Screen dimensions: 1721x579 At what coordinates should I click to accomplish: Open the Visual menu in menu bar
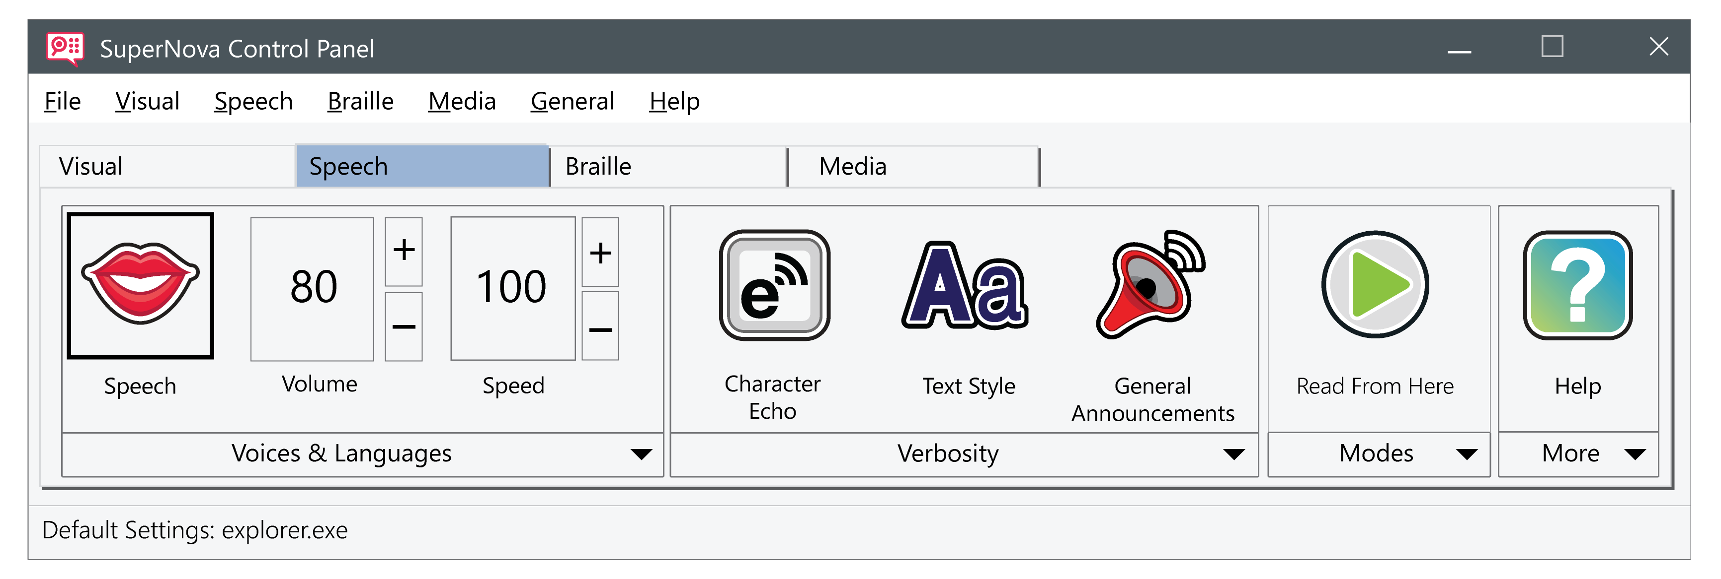(x=147, y=101)
